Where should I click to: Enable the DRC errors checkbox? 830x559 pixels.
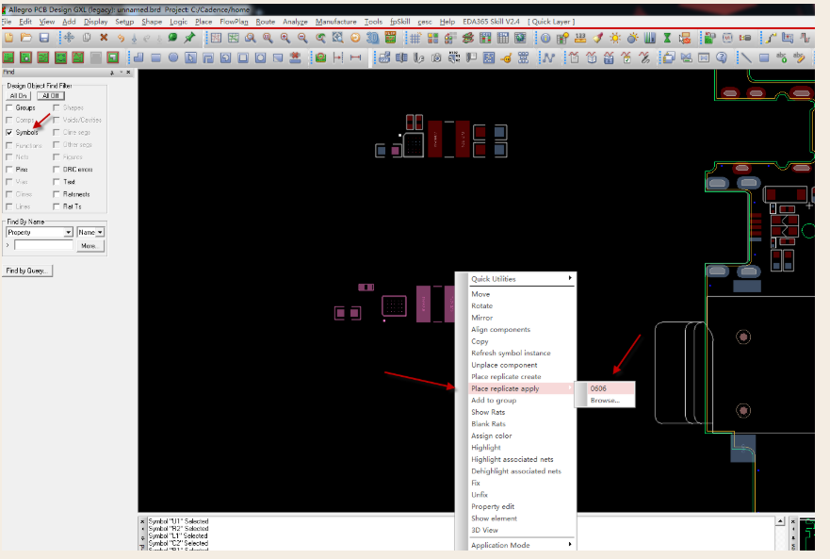pos(57,170)
